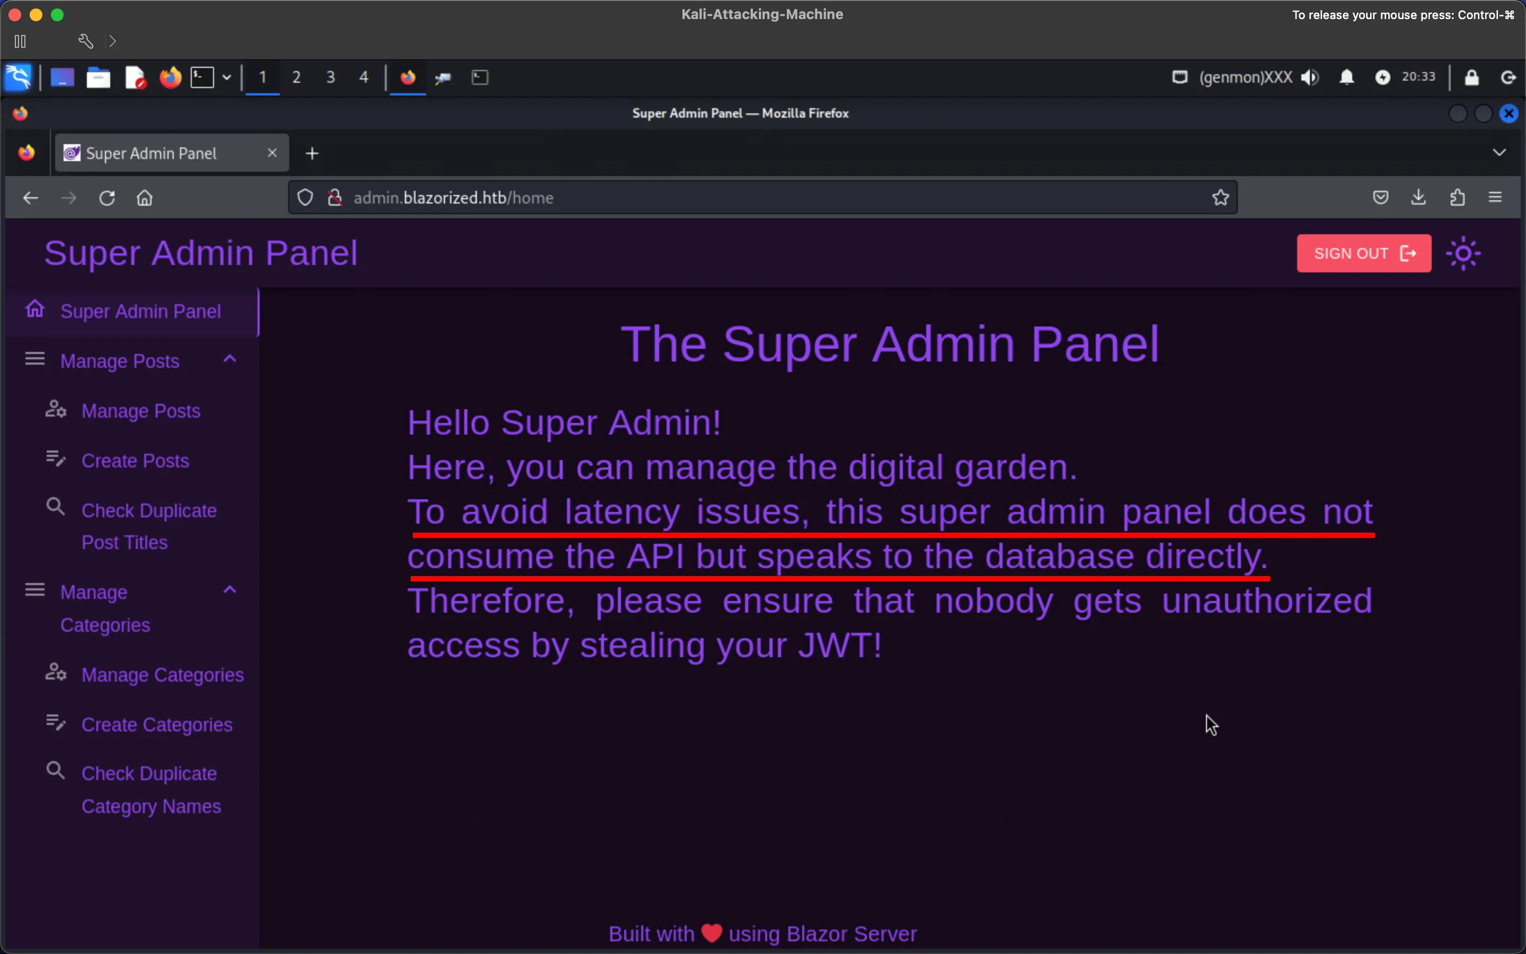Click the lock screen icon
The height and width of the screenshot is (954, 1526).
(1472, 77)
